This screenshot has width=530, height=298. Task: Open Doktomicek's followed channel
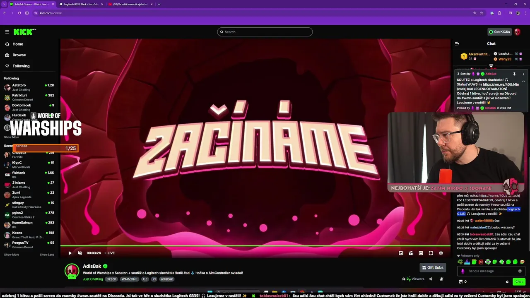tap(29, 107)
